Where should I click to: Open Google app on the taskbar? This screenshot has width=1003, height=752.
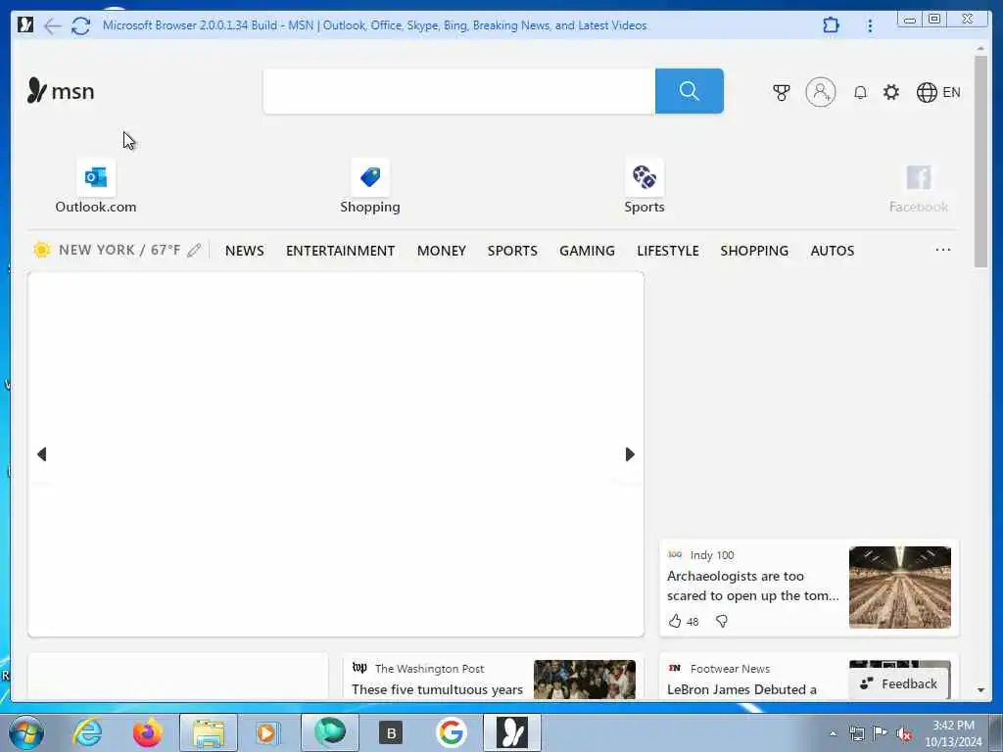click(x=451, y=732)
